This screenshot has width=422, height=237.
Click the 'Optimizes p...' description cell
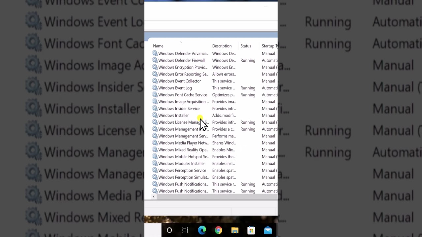coord(224,95)
